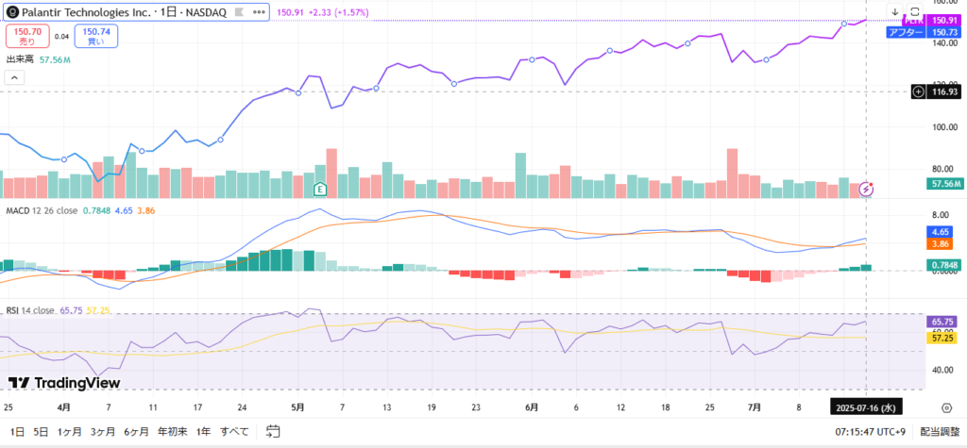
Task: Select the 3ヶ月 date range
Action: 103,431
